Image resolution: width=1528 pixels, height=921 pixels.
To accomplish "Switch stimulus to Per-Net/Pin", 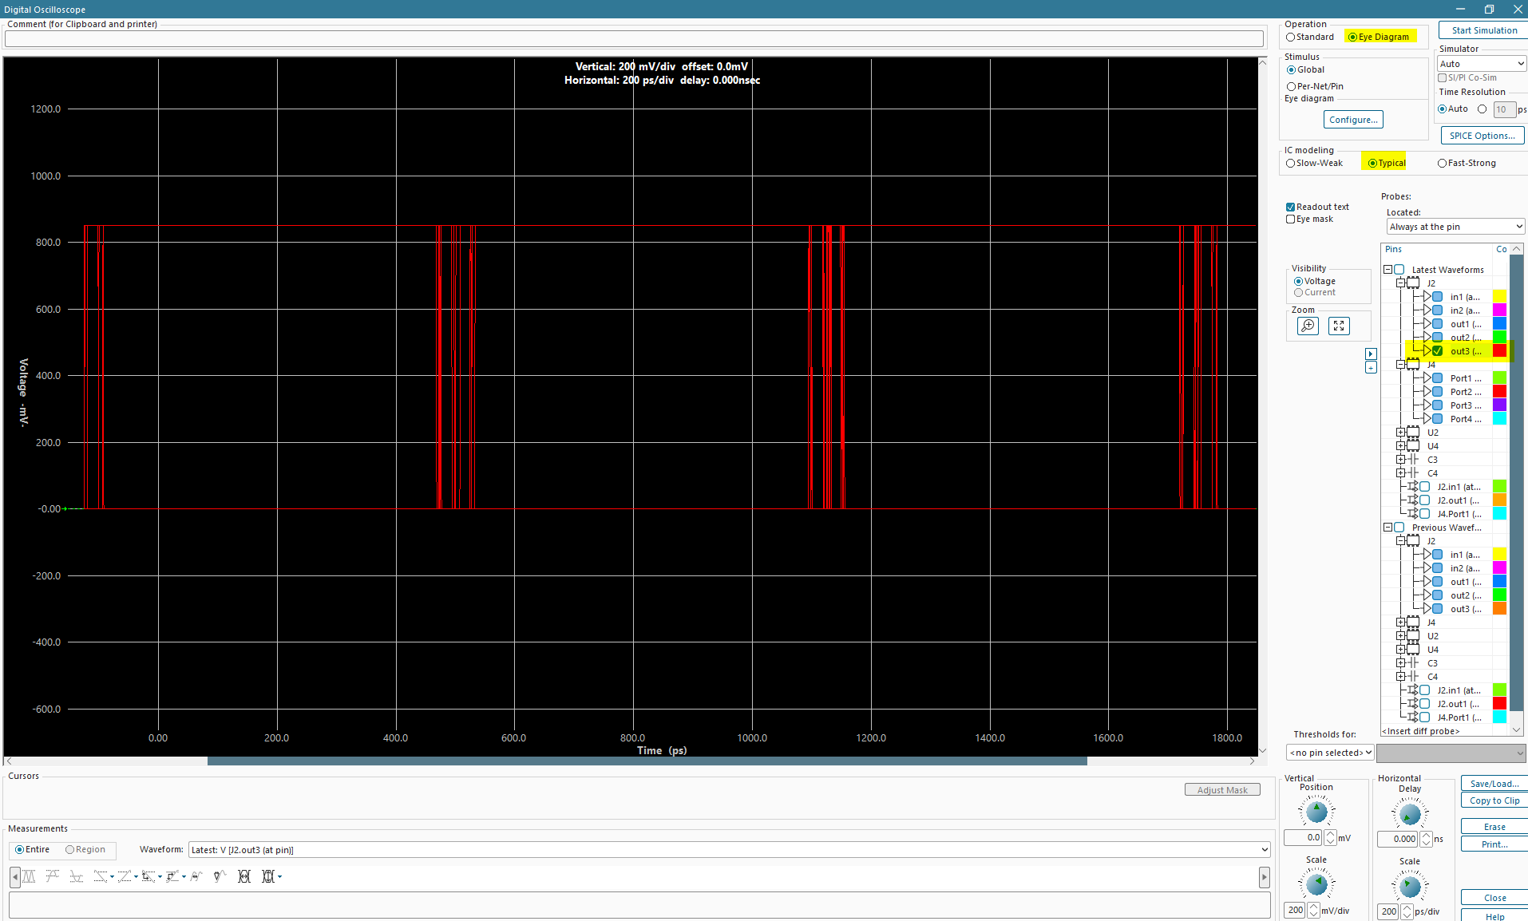I will click(x=1292, y=86).
